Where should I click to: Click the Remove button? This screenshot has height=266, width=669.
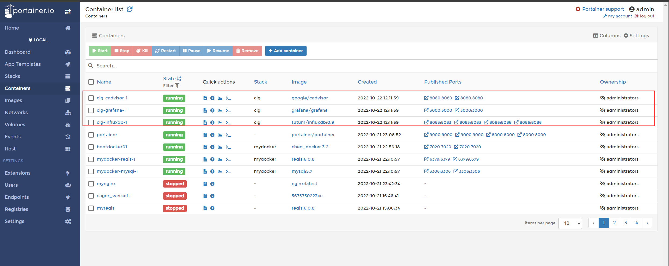click(247, 51)
